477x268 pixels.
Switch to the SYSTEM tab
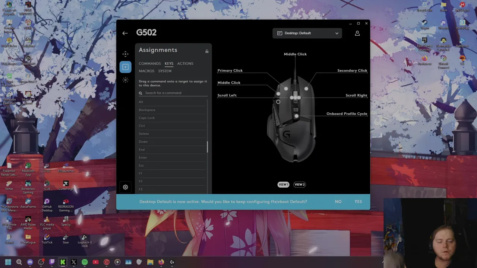point(165,71)
